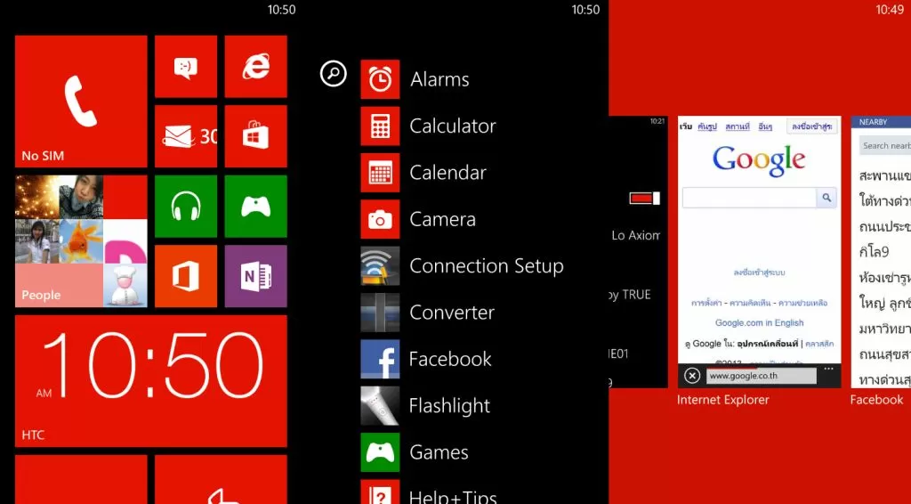The height and width of the screenshot is (504, 911).
Task: Click the Google search input field
Action: [749, 198]
